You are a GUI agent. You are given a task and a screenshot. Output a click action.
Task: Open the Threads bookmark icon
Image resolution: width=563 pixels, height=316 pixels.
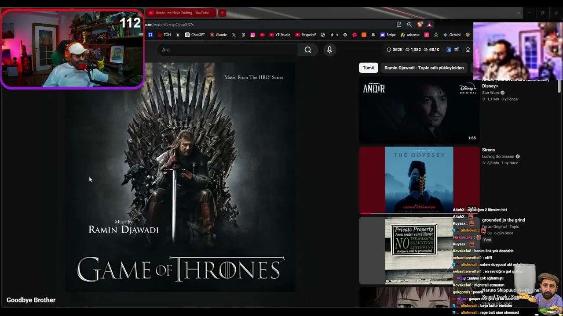point(243,35)
